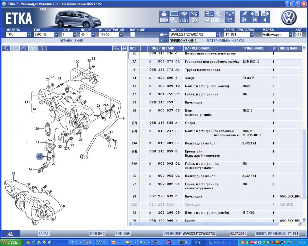Viewport: 308px width, 246px height.
Task: Click the БОК GON gearbox code field
Action: click(x=123, y=234)
